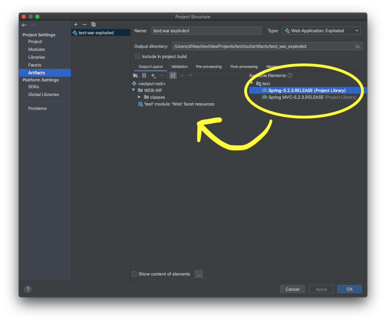Select the test:war exploded artifact
Viewport: 386px width, 322px height.
101,33
